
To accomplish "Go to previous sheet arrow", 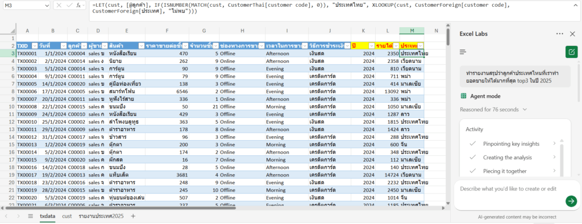I will coord(7,216).
